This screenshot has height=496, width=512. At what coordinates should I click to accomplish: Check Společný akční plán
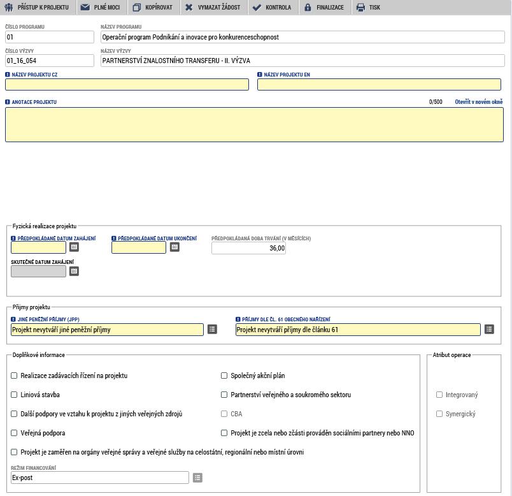coord(224,376)
